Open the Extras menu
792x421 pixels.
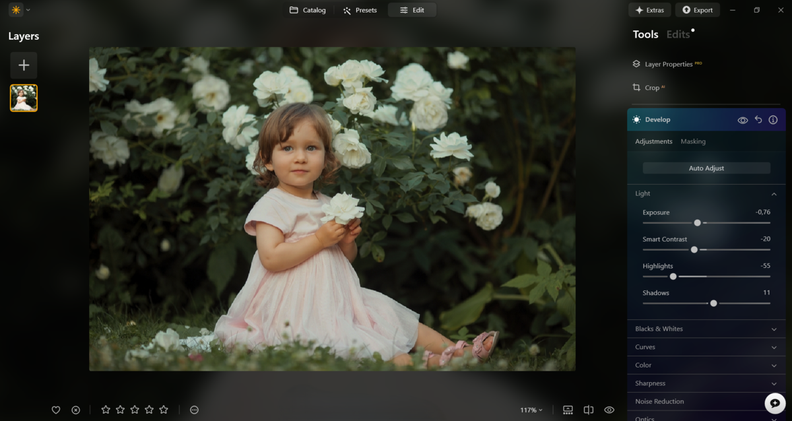click(649, 10)
